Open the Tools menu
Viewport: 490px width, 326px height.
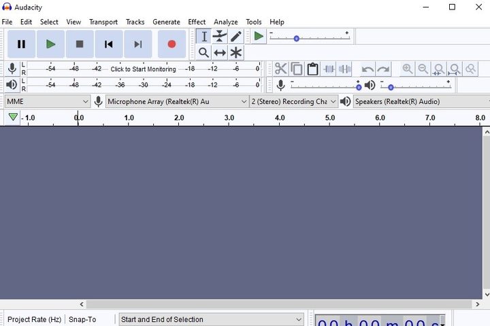pos(253,22)
